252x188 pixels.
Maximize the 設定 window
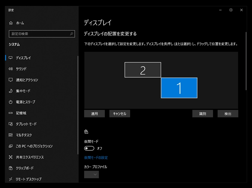tap(231, 10)
